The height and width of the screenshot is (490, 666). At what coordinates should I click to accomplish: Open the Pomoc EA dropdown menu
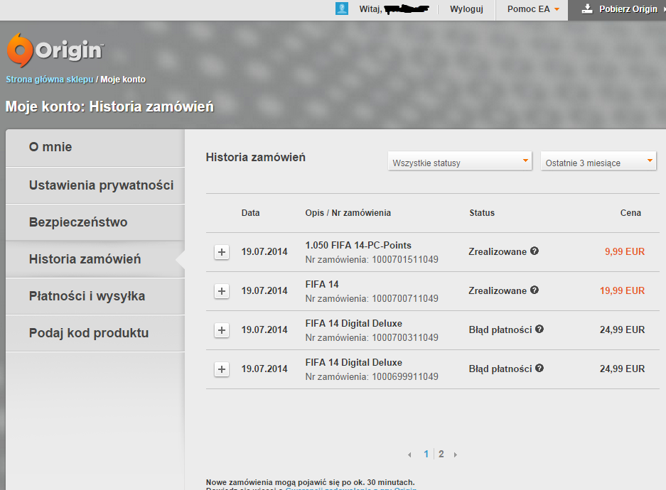click(x=532, y=9)
